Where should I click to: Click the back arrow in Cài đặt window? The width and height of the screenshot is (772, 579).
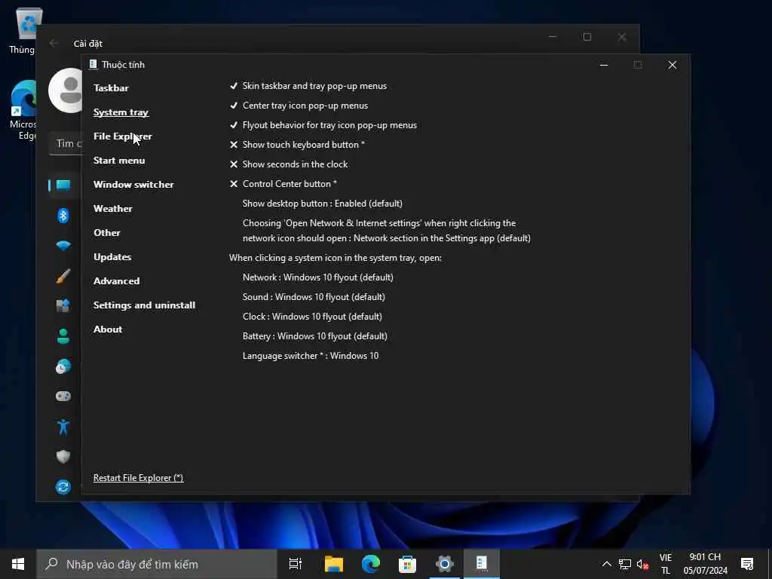pyautogui.click(x=54, y=43)
